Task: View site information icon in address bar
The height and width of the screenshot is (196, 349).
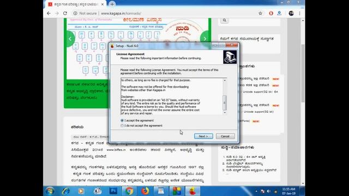Action: [x=75, y=13]
